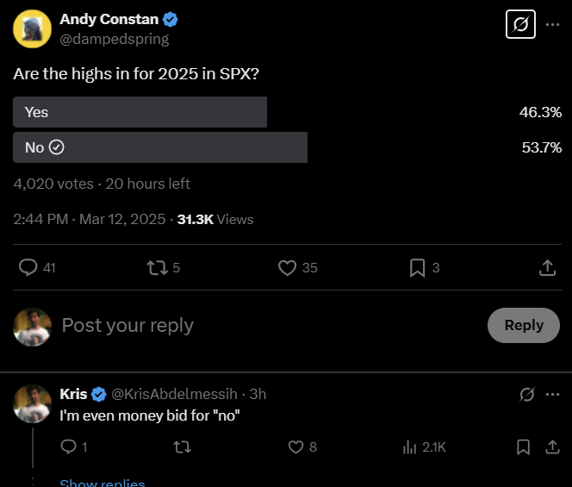Expand Show replies under Kris's comment
Image resolution: width=572 pixels, height=487 pixels.
(x=103, y=483)
